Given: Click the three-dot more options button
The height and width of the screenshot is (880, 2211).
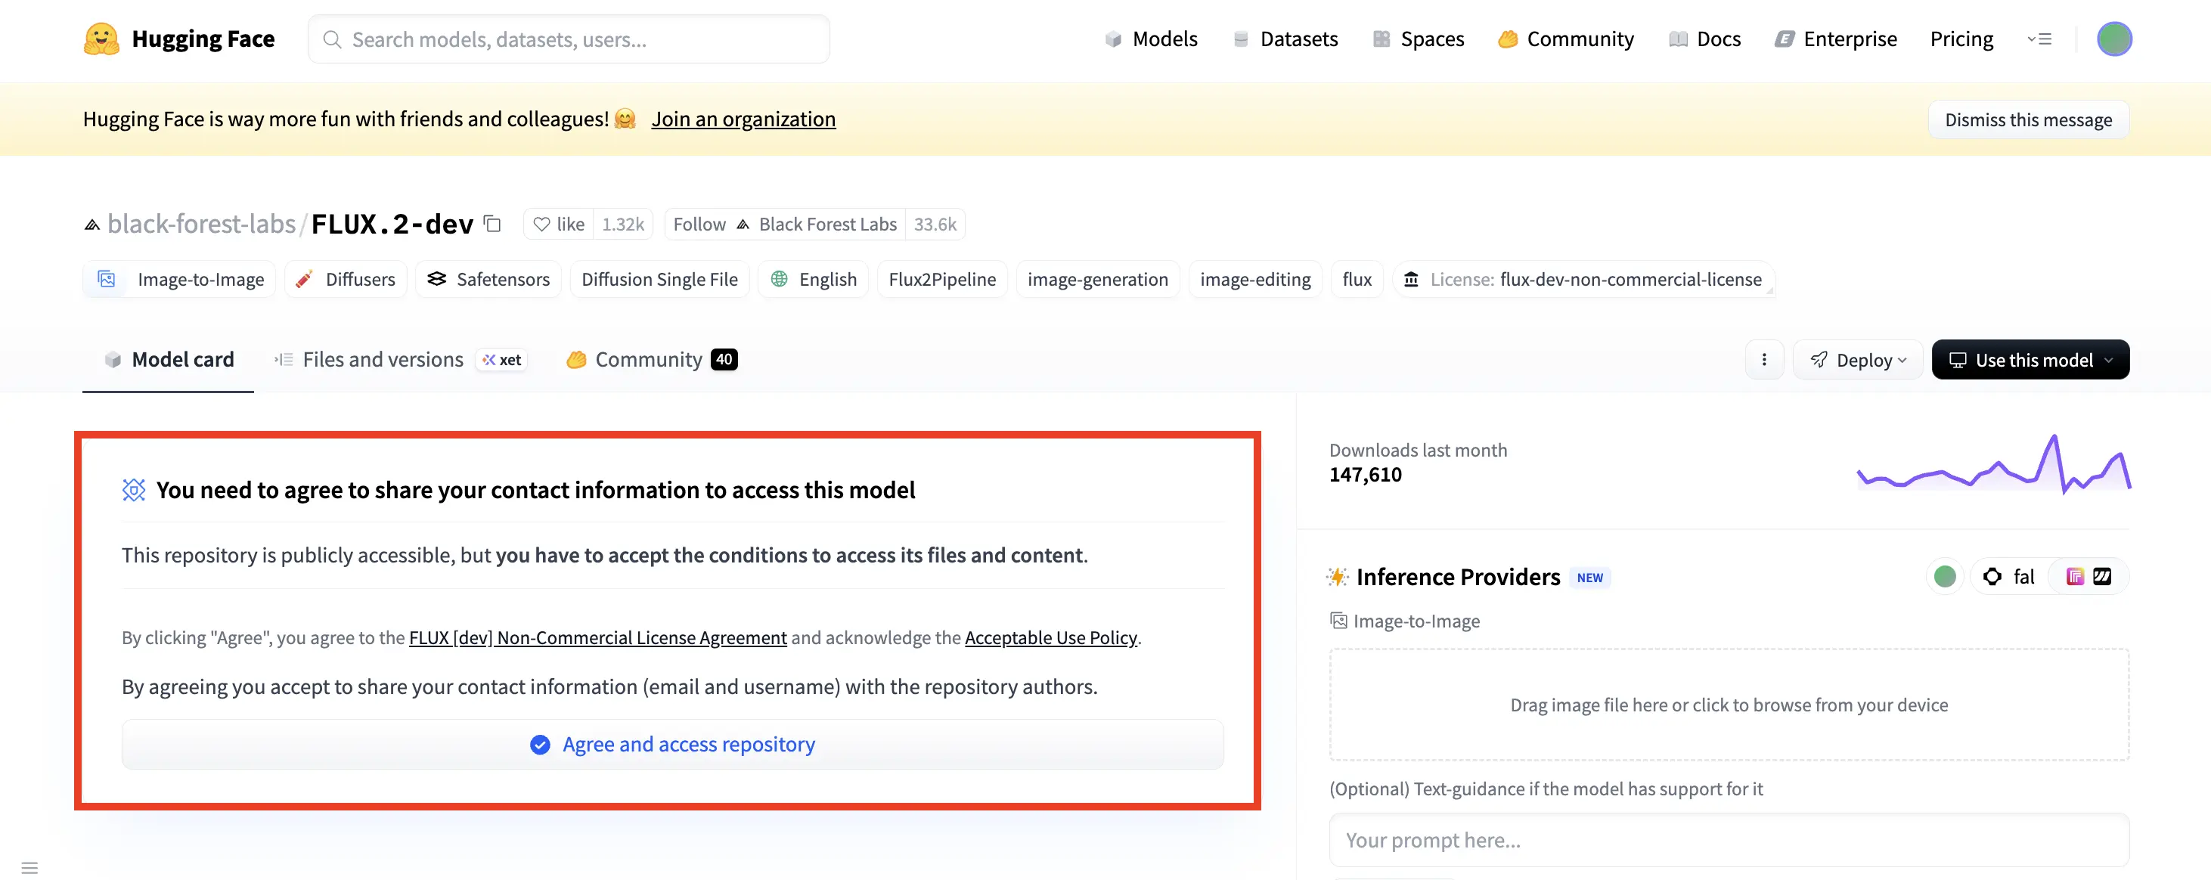Looking at the screenshot, I should point(1764,360).
